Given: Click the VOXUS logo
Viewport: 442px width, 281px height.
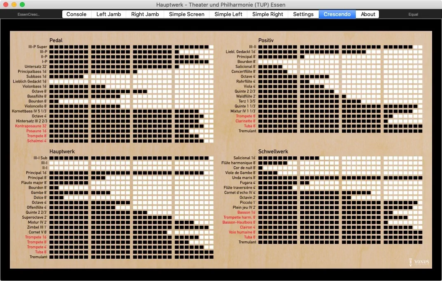Looking at the screenshot, I should 419,262.
